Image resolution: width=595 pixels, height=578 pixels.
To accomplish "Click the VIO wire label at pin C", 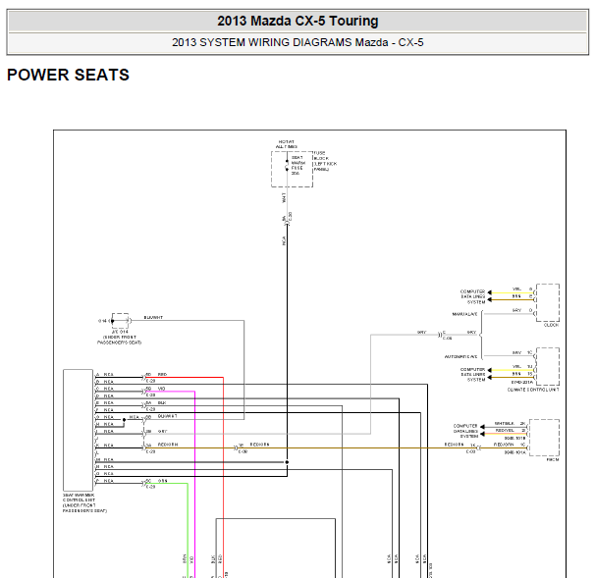I will tap(161, 389).
